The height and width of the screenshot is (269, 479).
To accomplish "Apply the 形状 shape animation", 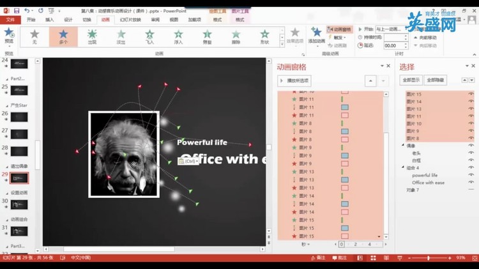I will coord(264,36).
